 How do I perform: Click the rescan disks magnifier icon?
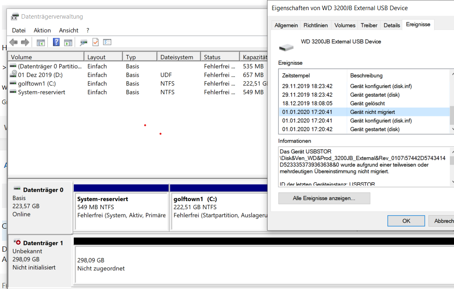[84, 43]
